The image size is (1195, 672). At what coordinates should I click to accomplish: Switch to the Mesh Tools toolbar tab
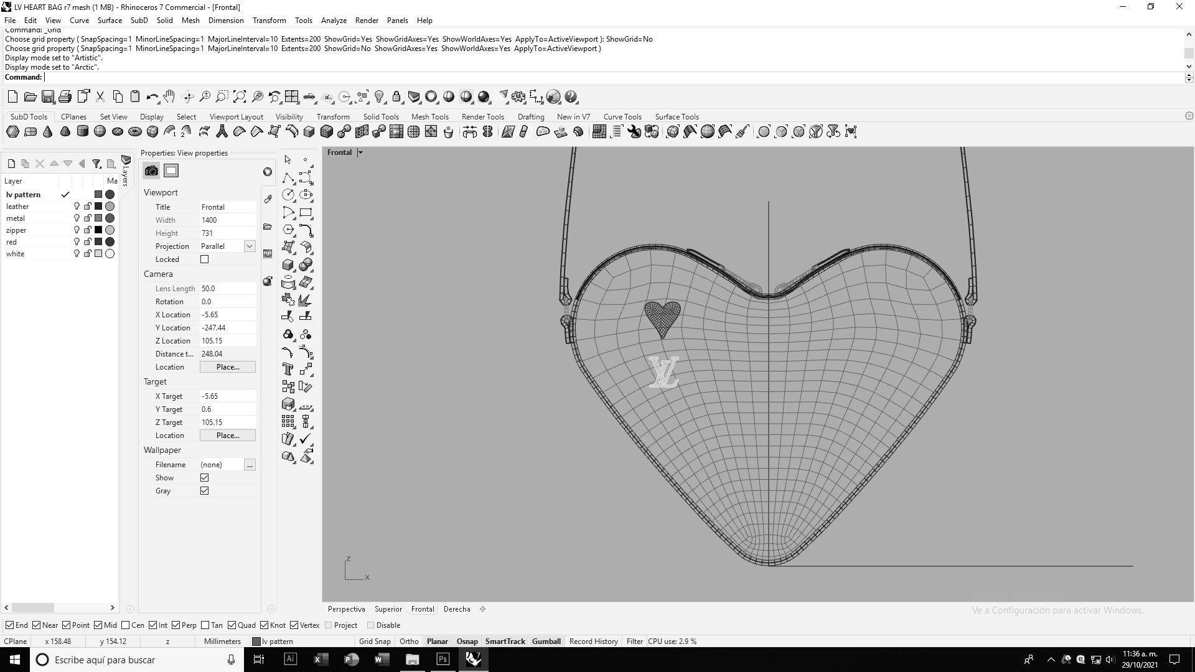click(x=429, y=117)
